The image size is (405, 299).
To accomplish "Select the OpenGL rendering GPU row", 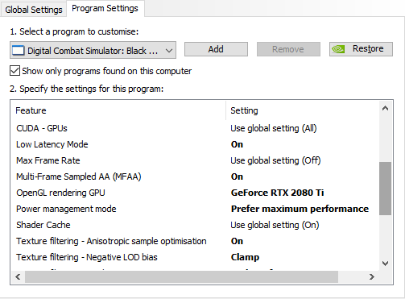I will [195, 193].
